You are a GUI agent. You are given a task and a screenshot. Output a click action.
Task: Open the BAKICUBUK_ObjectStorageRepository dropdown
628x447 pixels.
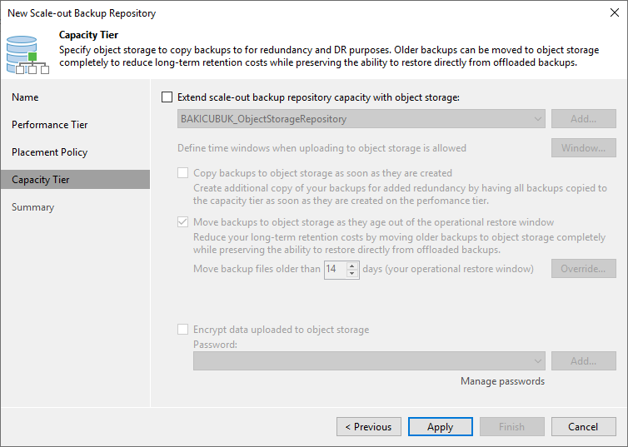coord(361,119)
